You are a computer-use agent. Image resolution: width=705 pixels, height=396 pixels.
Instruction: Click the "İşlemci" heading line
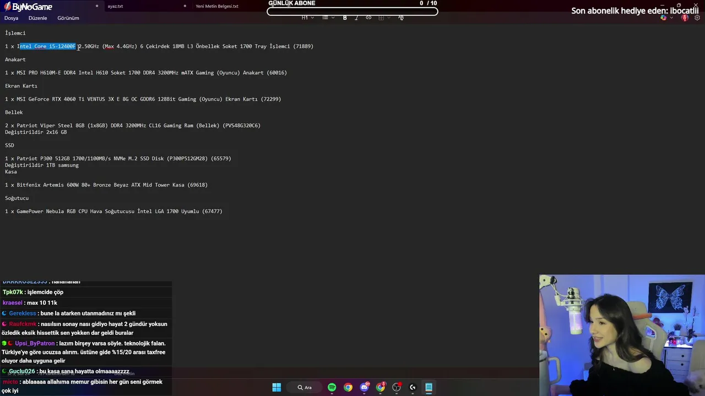coord(15,33)
